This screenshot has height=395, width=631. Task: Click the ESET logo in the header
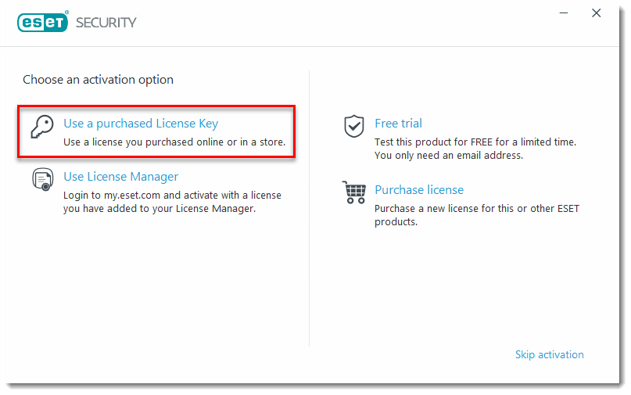[x=43, y=22]
